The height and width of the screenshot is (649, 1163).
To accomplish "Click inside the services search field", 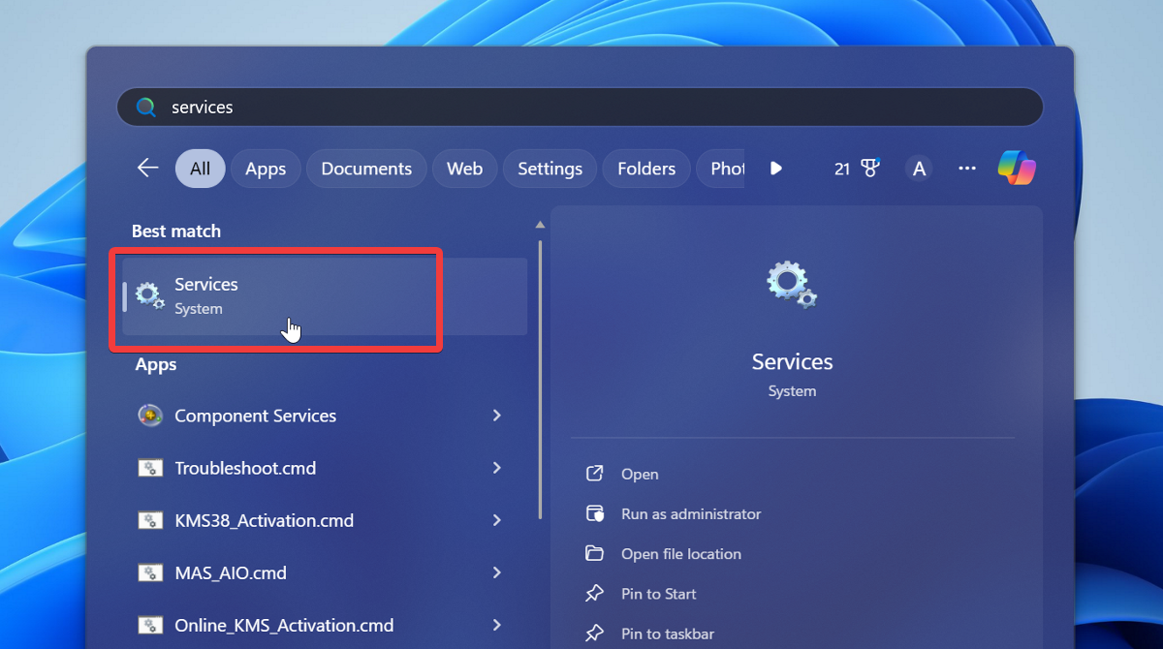I will 388,107.
